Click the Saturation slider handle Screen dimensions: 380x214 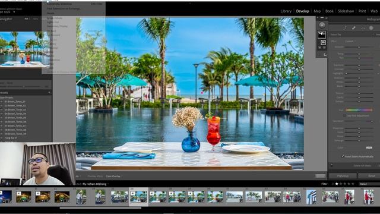tap(372, 121)
